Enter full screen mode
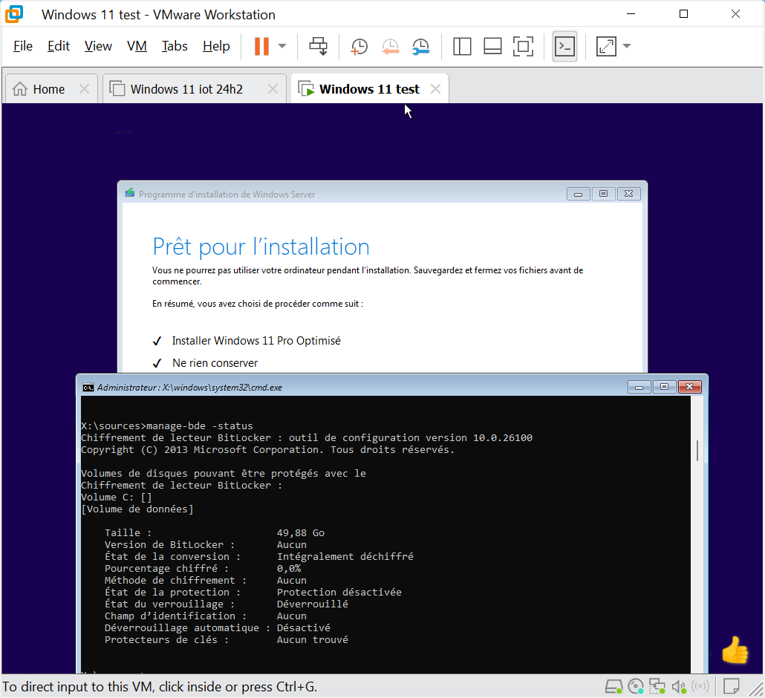 point(523,46)
